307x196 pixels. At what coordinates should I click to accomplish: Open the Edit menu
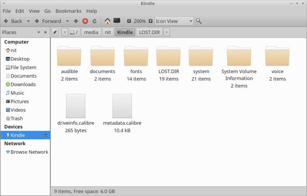pyautogui.click(x=20, y=11)
